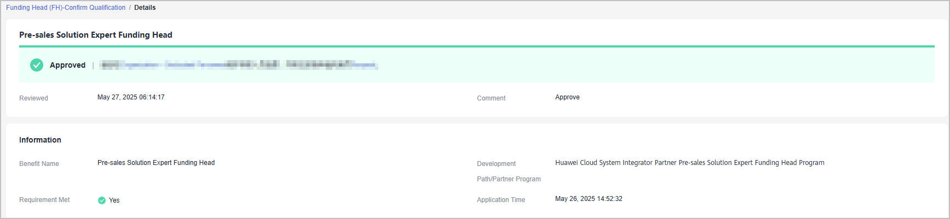The image size is (950, 219).
Task: Select the Pre-sales Solution Expert Funding Head page heading
Action: [96, 35]
